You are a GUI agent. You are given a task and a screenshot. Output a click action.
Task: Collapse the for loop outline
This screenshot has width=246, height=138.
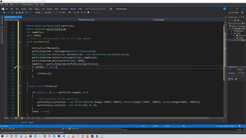pos(20,92)
